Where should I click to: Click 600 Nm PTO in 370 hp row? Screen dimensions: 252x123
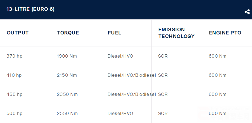[x=218, y=56]
